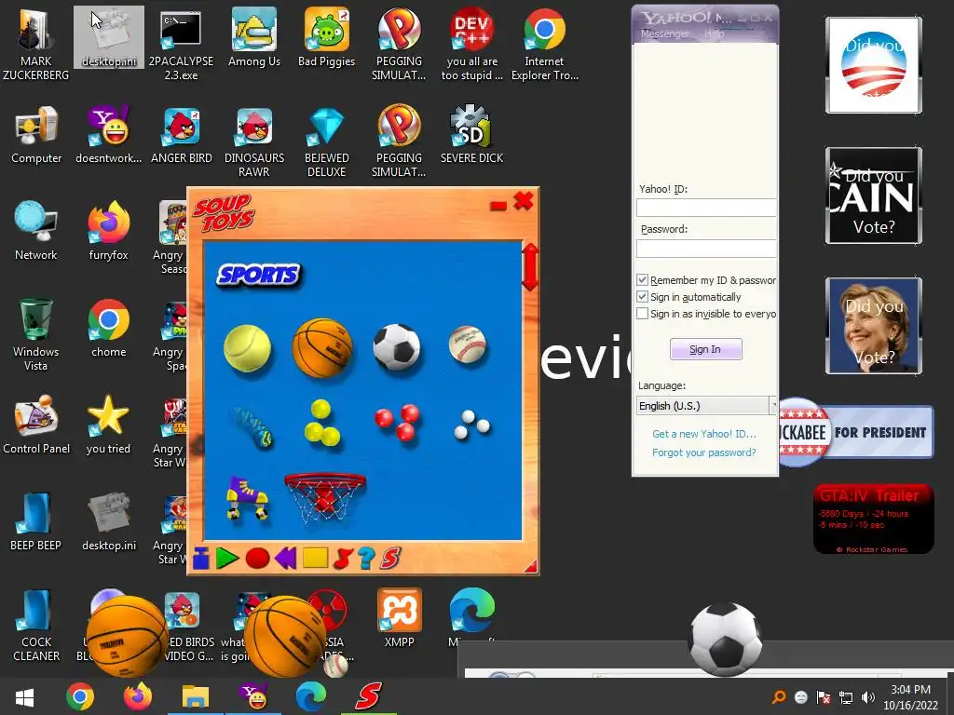
Task: Click the yellow stop square in Soup Toys
Action: (x=315, y=558)
